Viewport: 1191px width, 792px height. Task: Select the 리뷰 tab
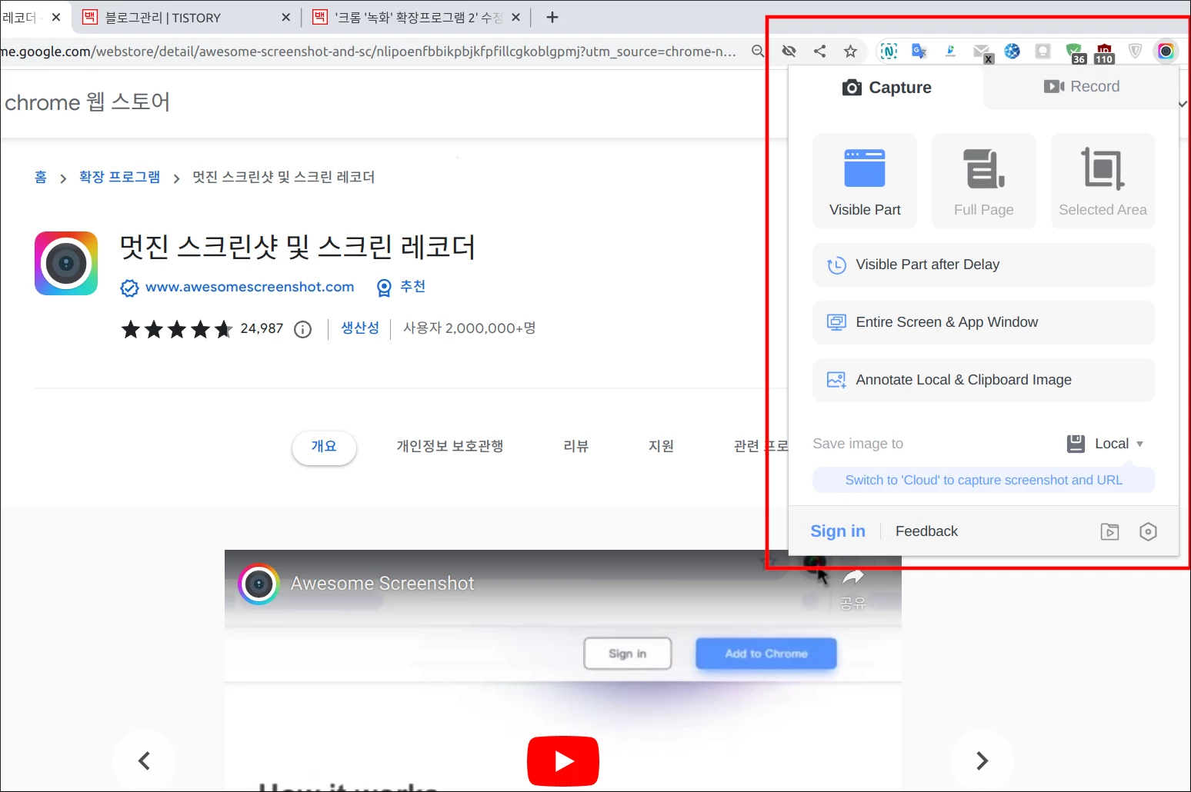576,447
